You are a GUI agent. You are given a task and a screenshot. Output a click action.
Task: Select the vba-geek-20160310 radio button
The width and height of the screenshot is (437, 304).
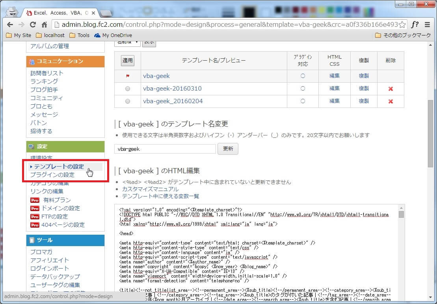pyautogui.click(x=127, y=89)
